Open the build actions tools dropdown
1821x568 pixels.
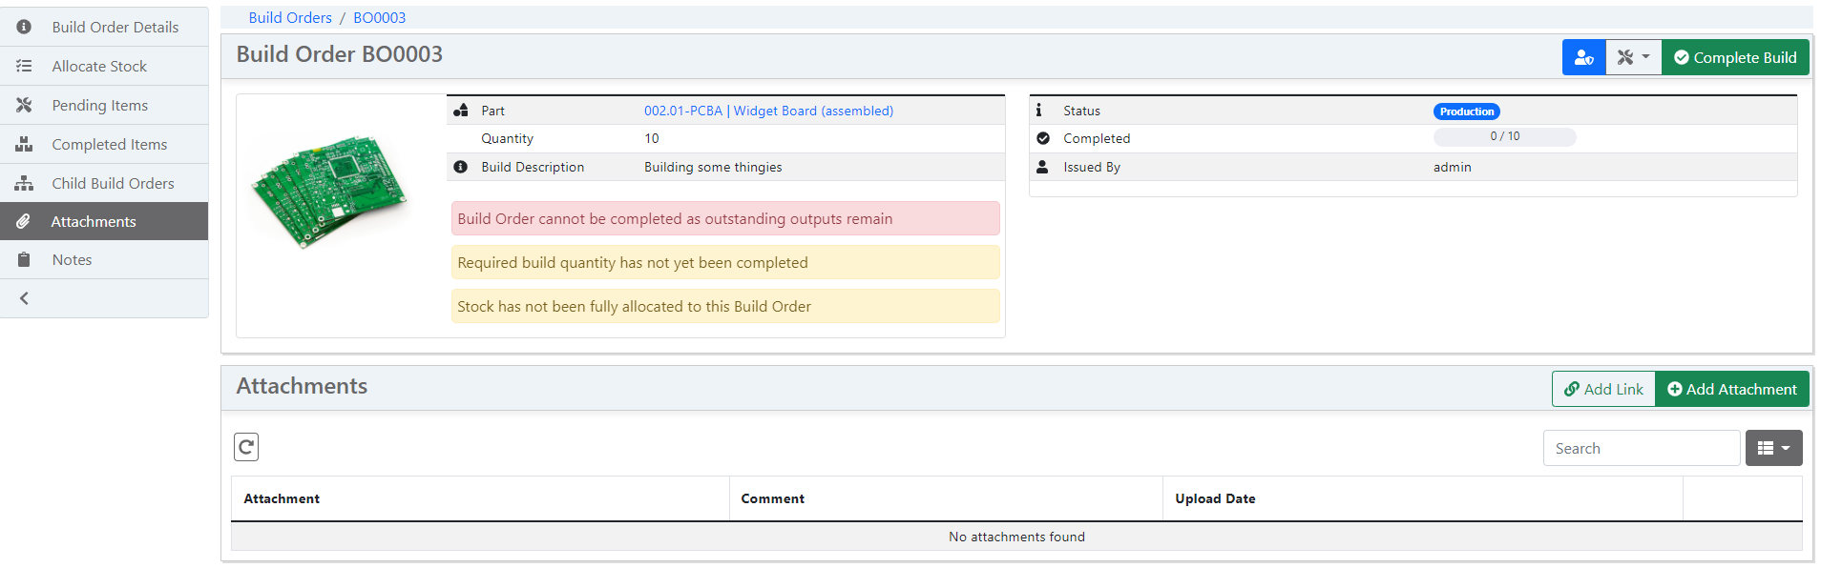[x=1633, y=57]
